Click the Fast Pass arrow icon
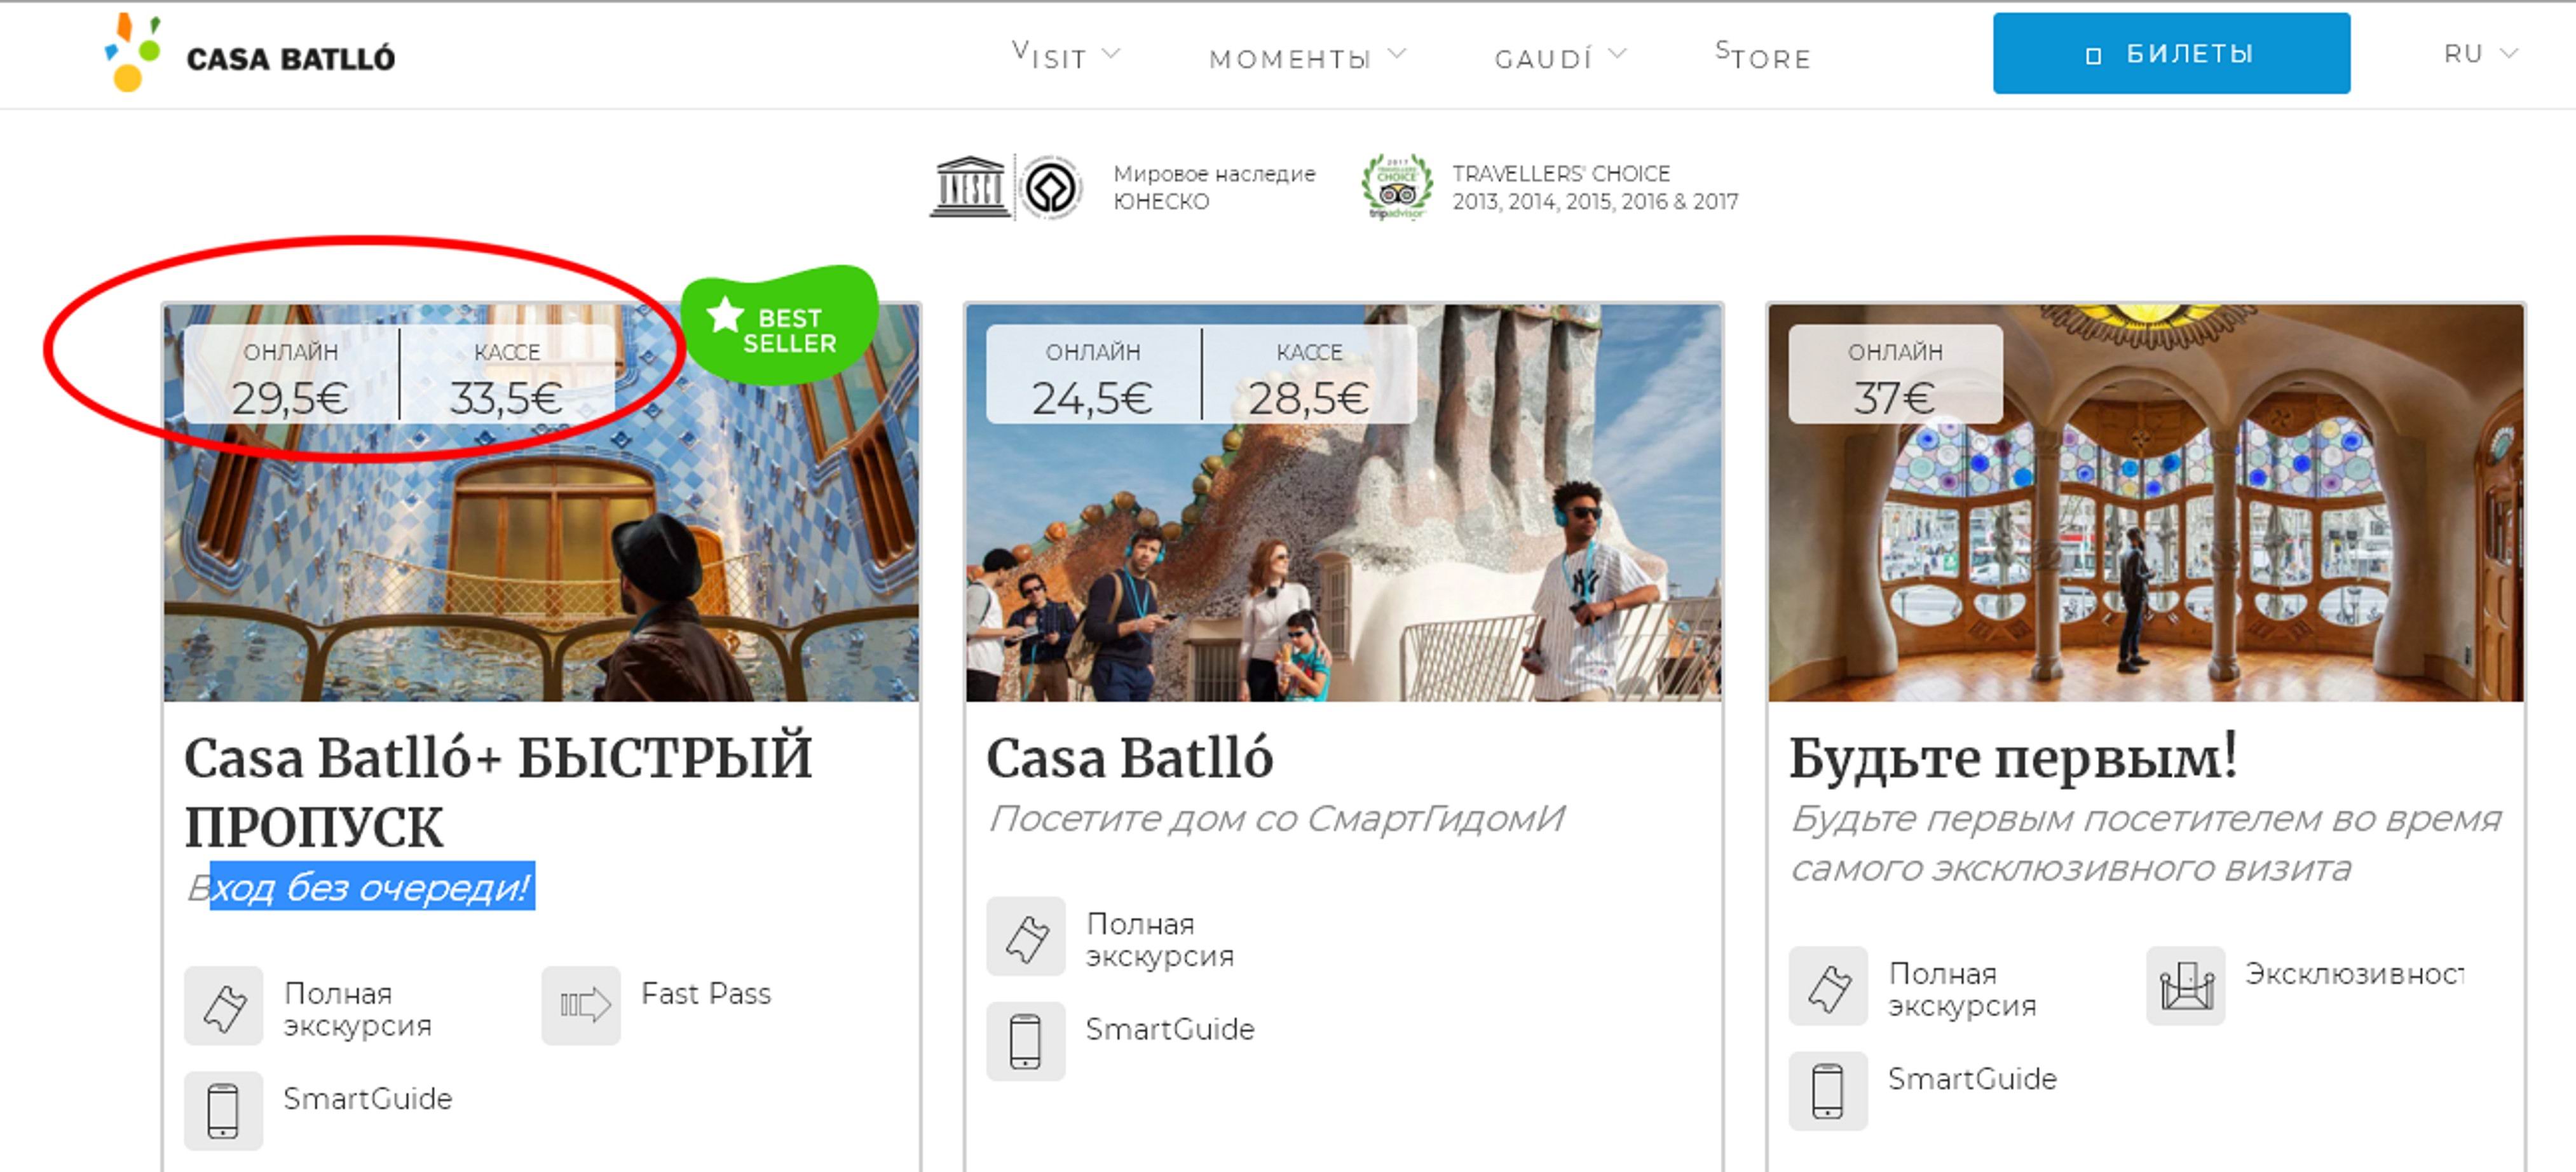 click(581, 1005)
